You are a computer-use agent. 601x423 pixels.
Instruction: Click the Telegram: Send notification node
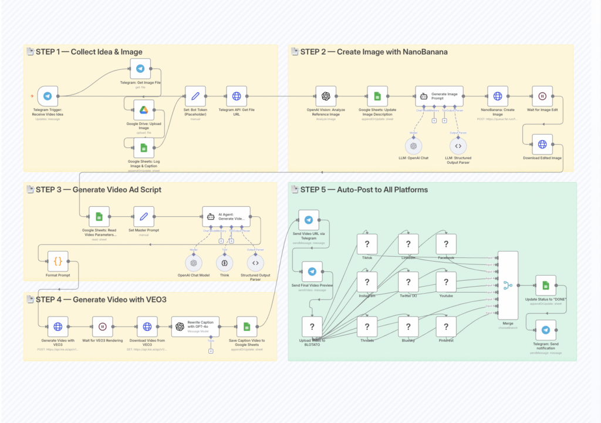(x=546, y=330)
